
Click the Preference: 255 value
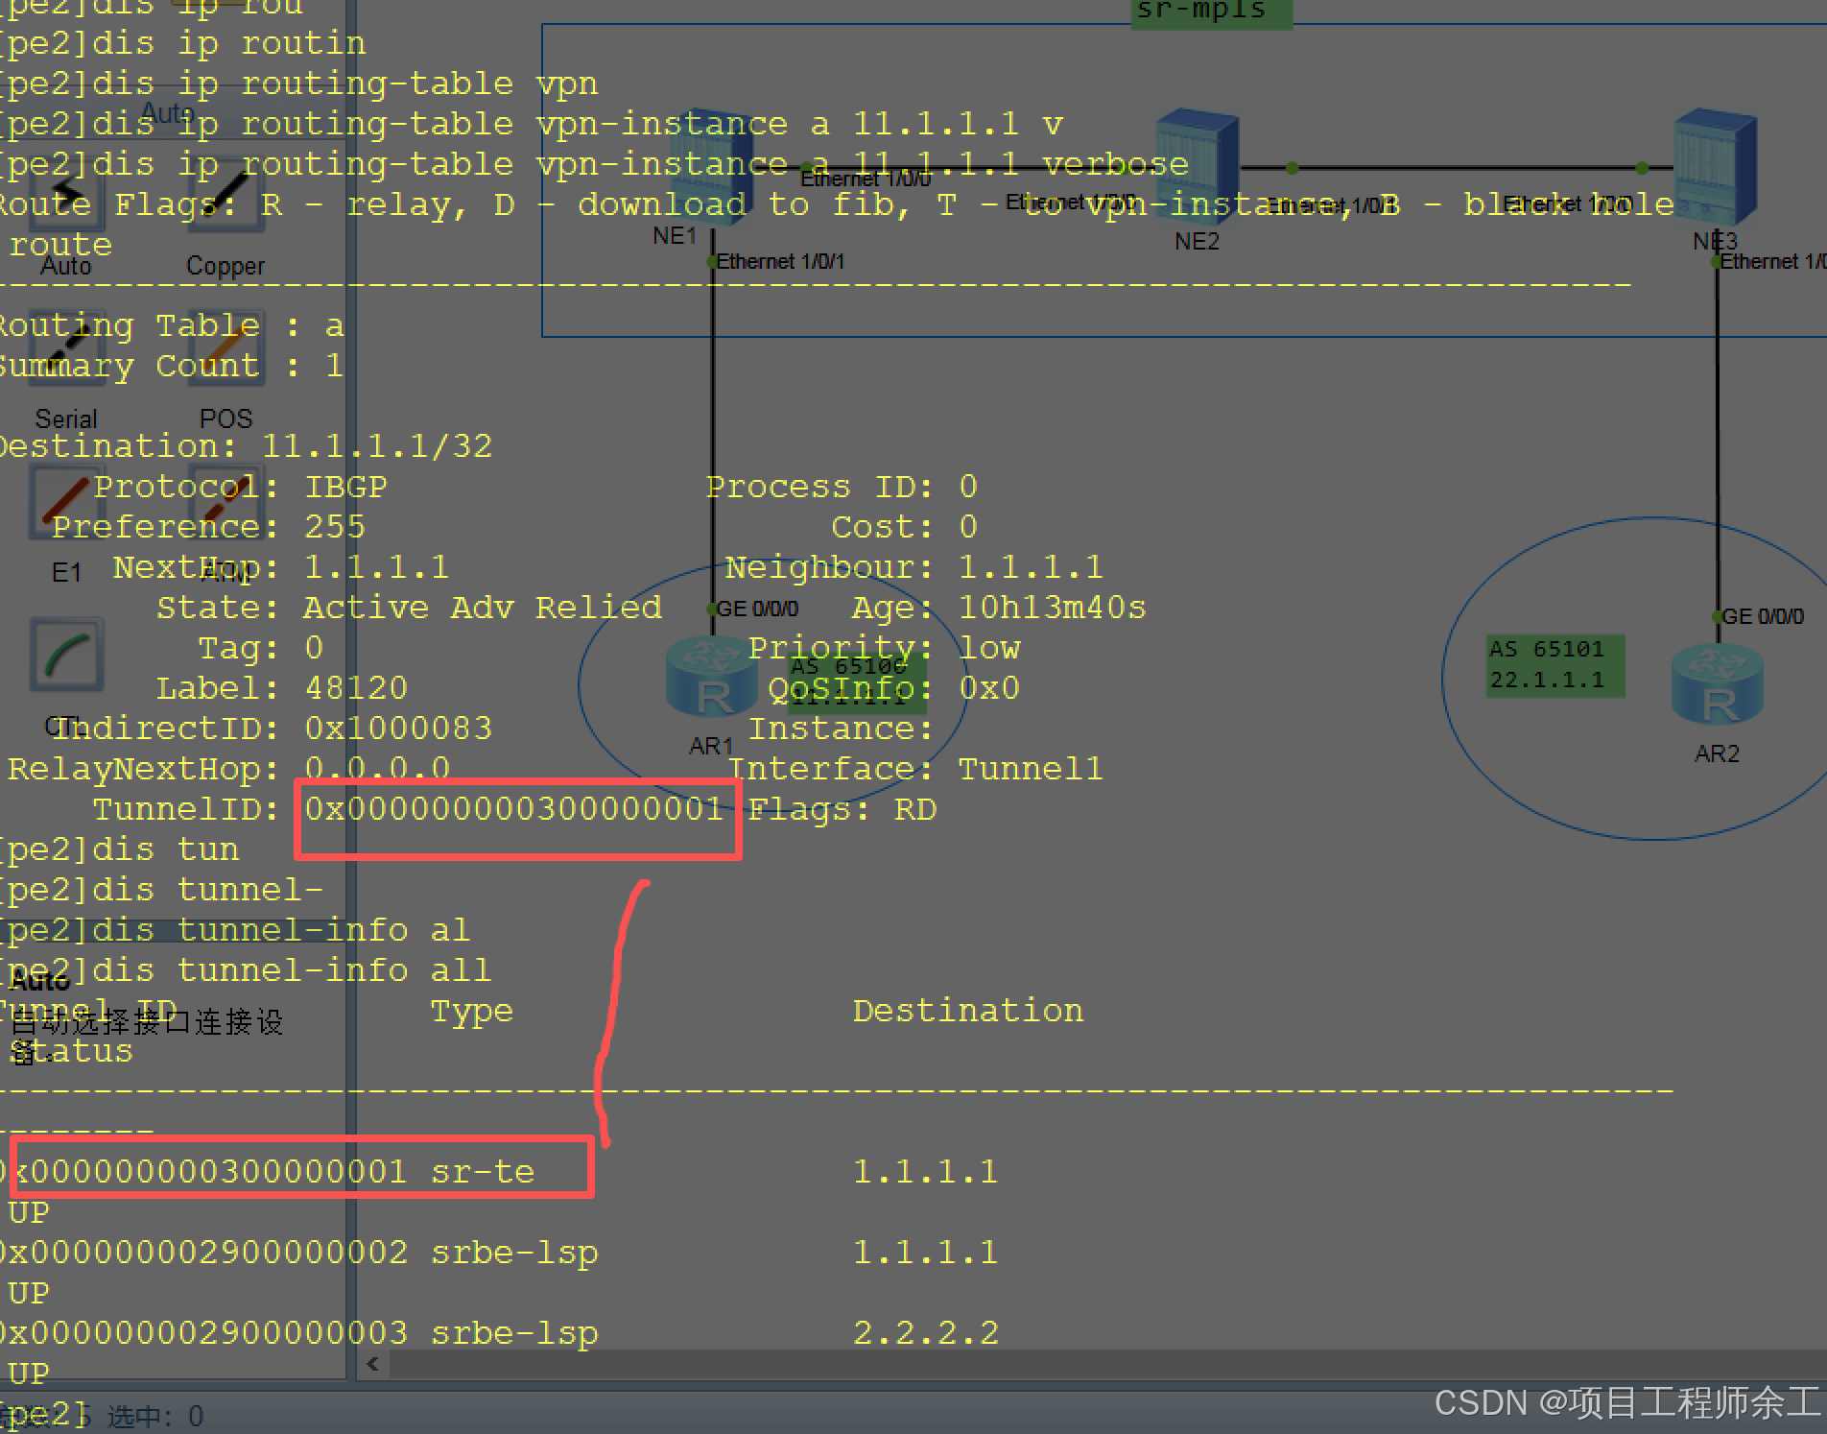(x=335, y=527)
